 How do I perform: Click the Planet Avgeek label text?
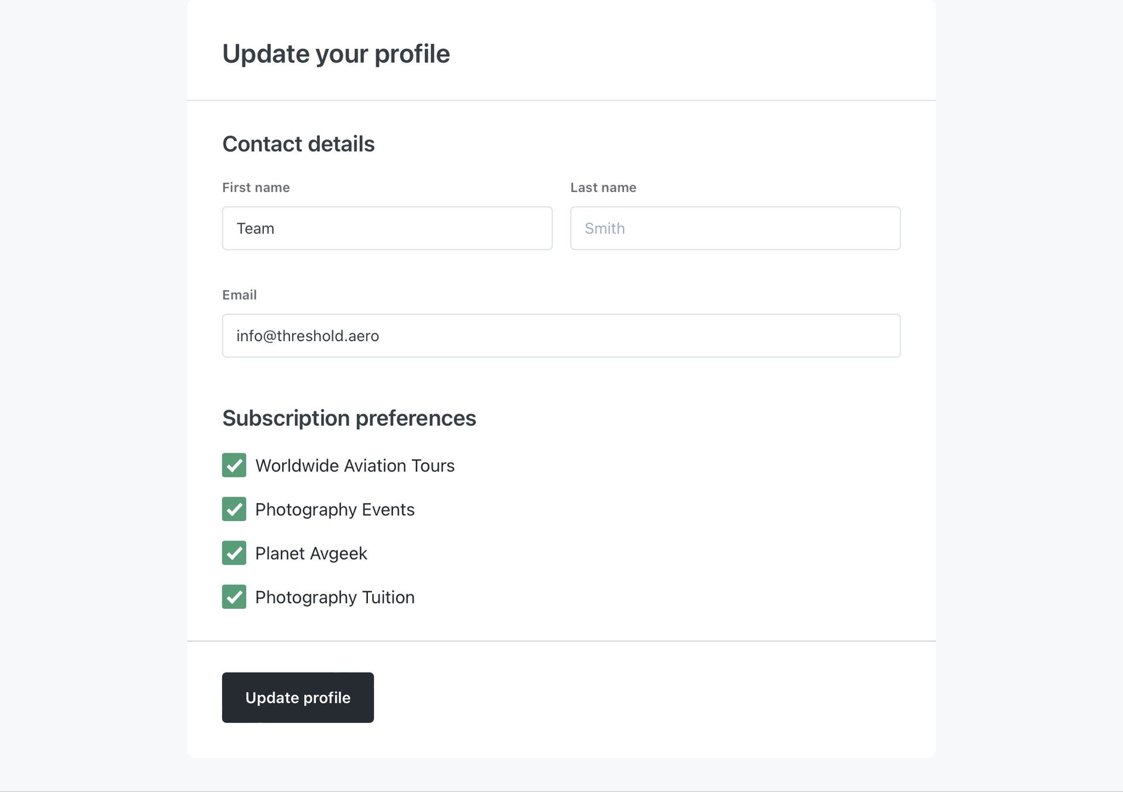point(311,553)
